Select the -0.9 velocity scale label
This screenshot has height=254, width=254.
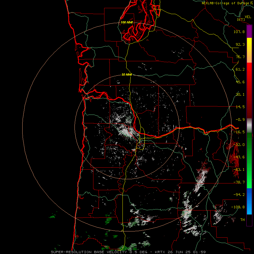240,120
